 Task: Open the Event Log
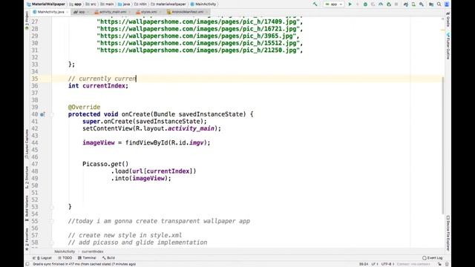433,258
